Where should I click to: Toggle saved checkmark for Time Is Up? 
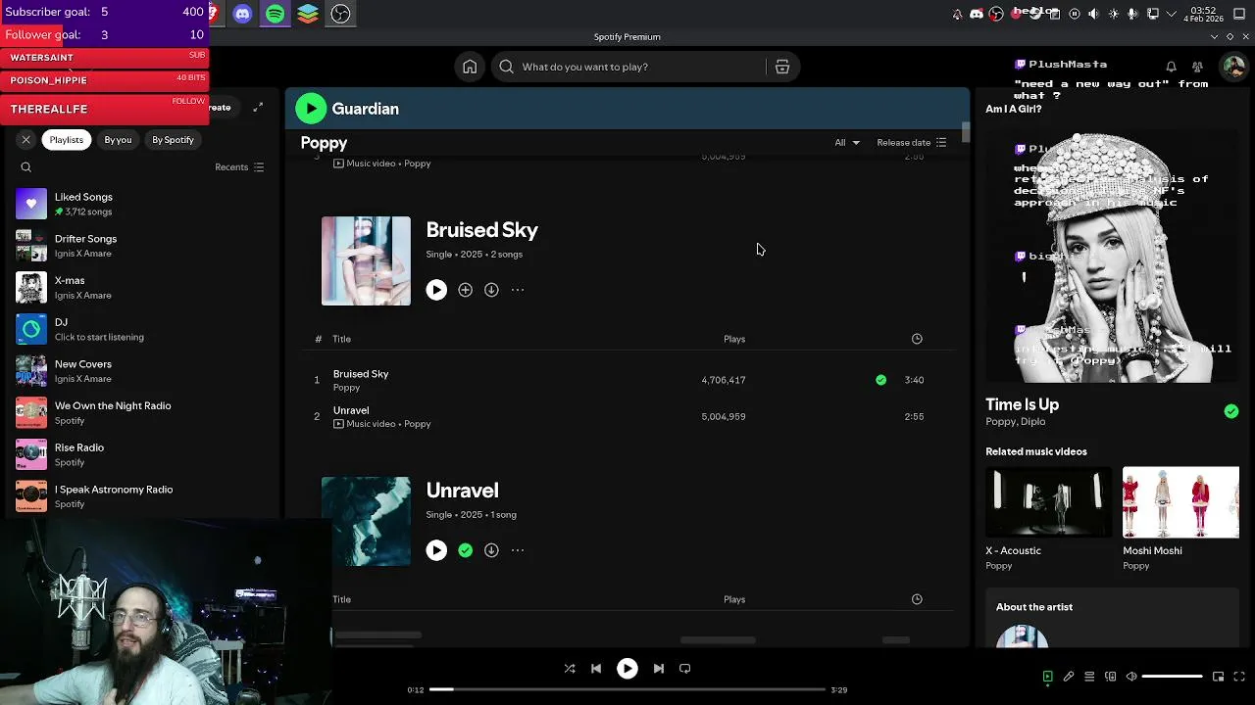(1231, 411)
